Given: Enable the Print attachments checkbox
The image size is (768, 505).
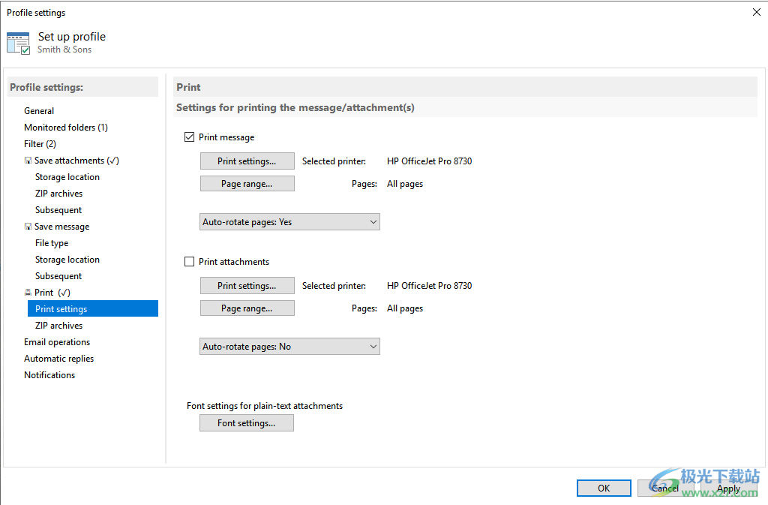Looking at the screenshot, I should [x=190, y=262].
